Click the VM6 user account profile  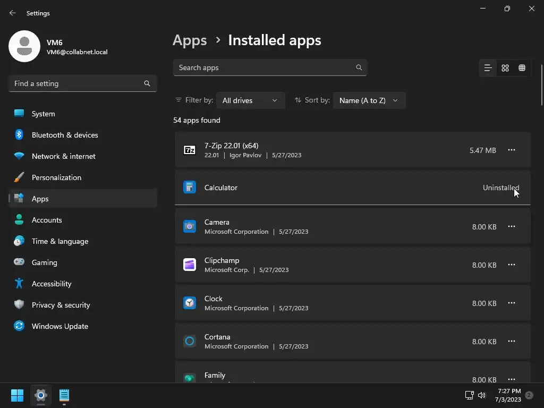click(58, 47)
